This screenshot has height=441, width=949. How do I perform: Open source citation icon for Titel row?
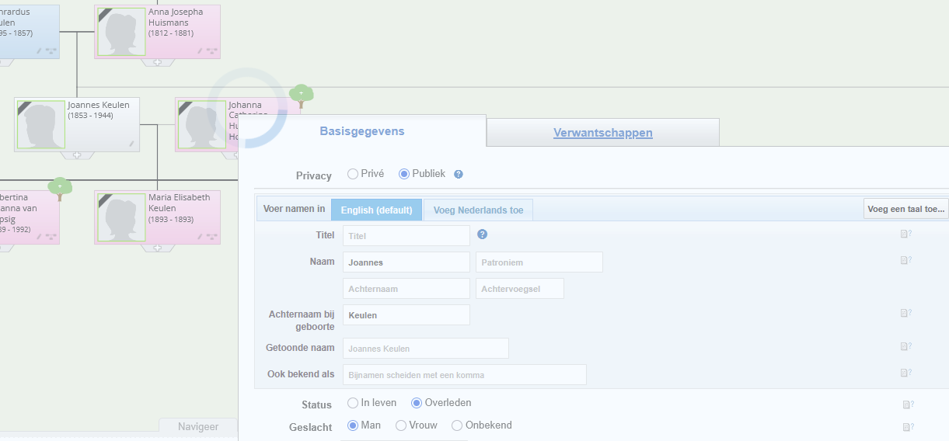(905, 234)
